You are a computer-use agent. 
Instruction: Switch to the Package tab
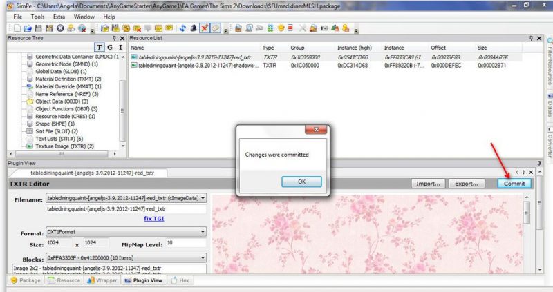coord(26,280)
